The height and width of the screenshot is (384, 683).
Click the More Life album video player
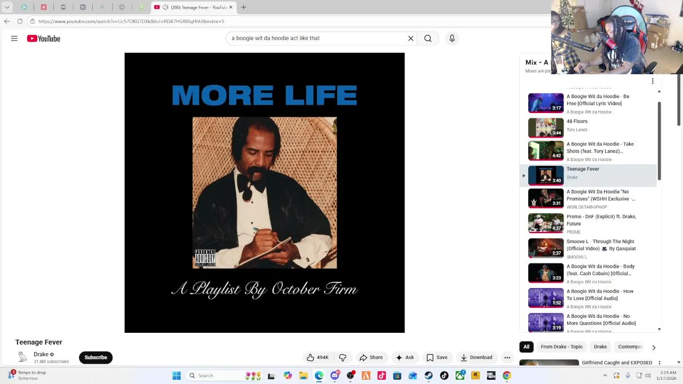click(x=265, y=193)
